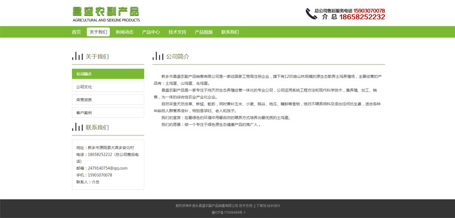Viewport: 455px width, 218px height.
Task: Click the red phone number 18658252232 in header
Action: tap(362, 17)
